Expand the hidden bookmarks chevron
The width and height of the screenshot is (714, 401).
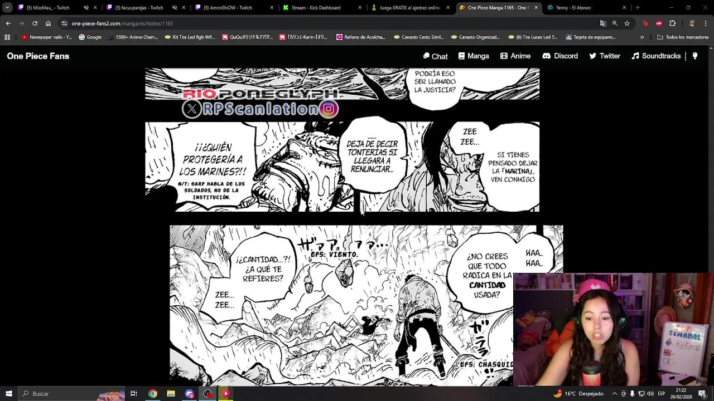[642, 37]
